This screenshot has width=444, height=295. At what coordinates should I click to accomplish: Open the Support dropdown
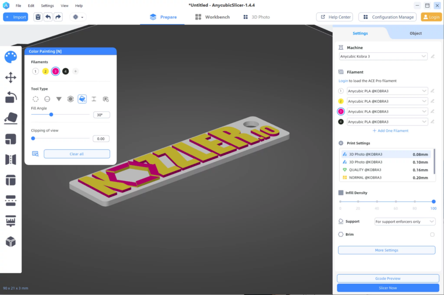pos(405,221)
